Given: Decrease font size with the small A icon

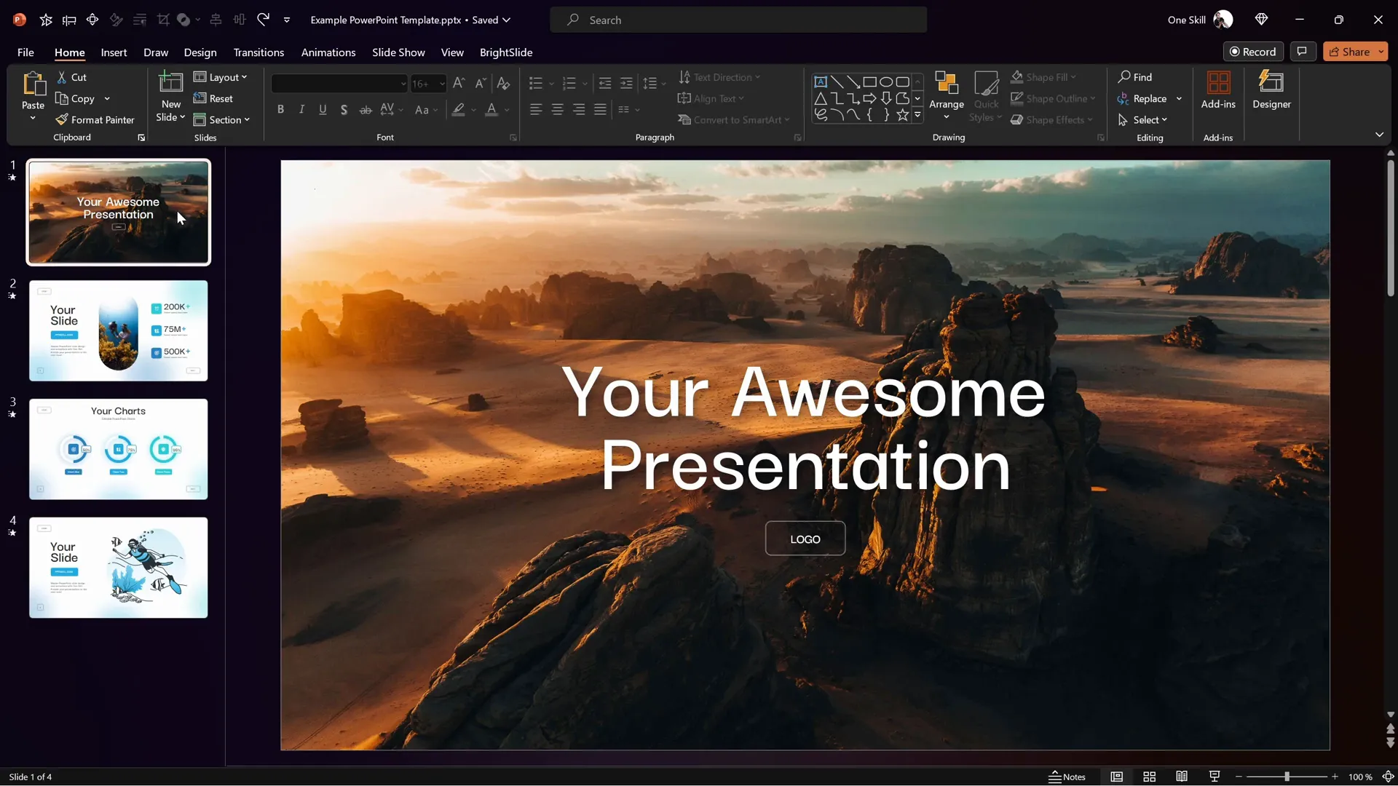Looking at the screenshot, I should point(480,83).
